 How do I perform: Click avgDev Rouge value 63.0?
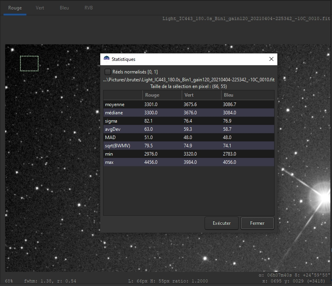(148, 129)
